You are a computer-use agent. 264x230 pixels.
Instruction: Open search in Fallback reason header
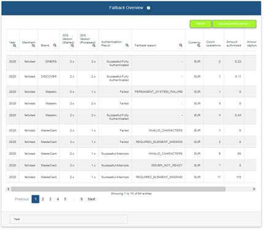pyautogui.click(x=181, y=45)
